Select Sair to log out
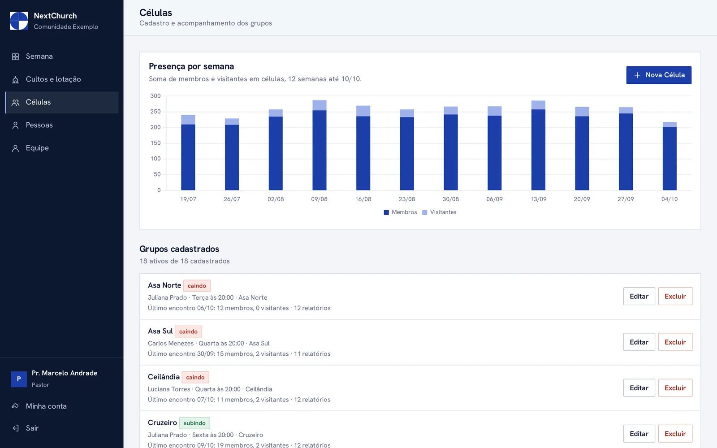Image resolution: width=717 pixels, height=448 pixels. (62, 428)
